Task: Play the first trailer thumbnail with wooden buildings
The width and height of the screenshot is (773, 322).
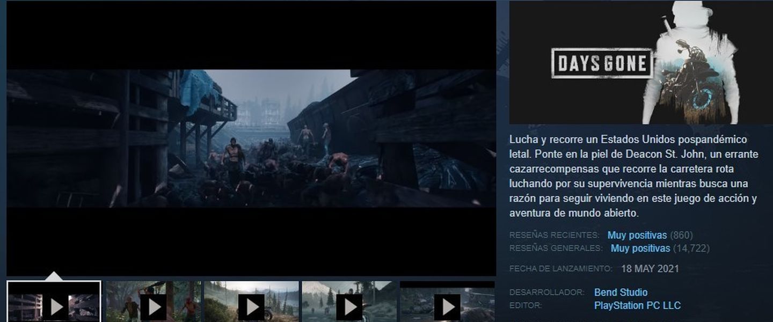Action: (x=54, y=302)
